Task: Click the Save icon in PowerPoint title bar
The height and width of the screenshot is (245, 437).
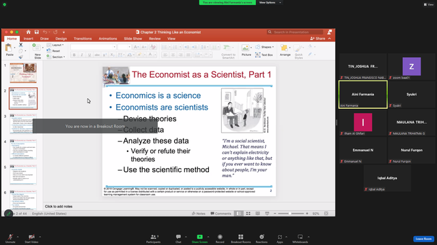Action: 36,32
